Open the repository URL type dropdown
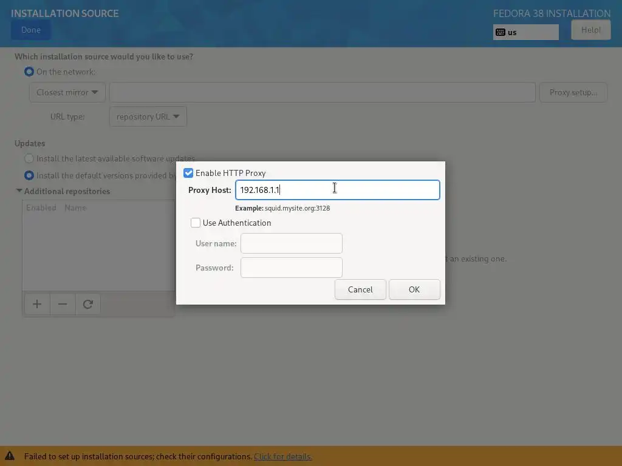Image resolution: width=622 pixels, height=466 pixels. pos(148,116)
